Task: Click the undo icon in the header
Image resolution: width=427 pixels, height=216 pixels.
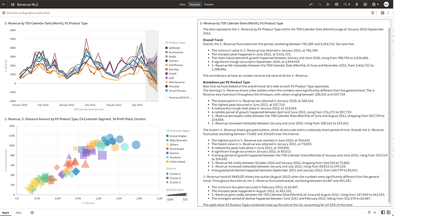Action: [311, 4]
